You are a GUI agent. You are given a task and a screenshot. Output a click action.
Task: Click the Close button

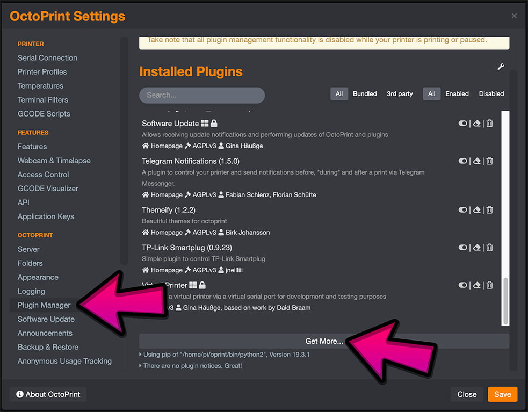click(467, 394)
